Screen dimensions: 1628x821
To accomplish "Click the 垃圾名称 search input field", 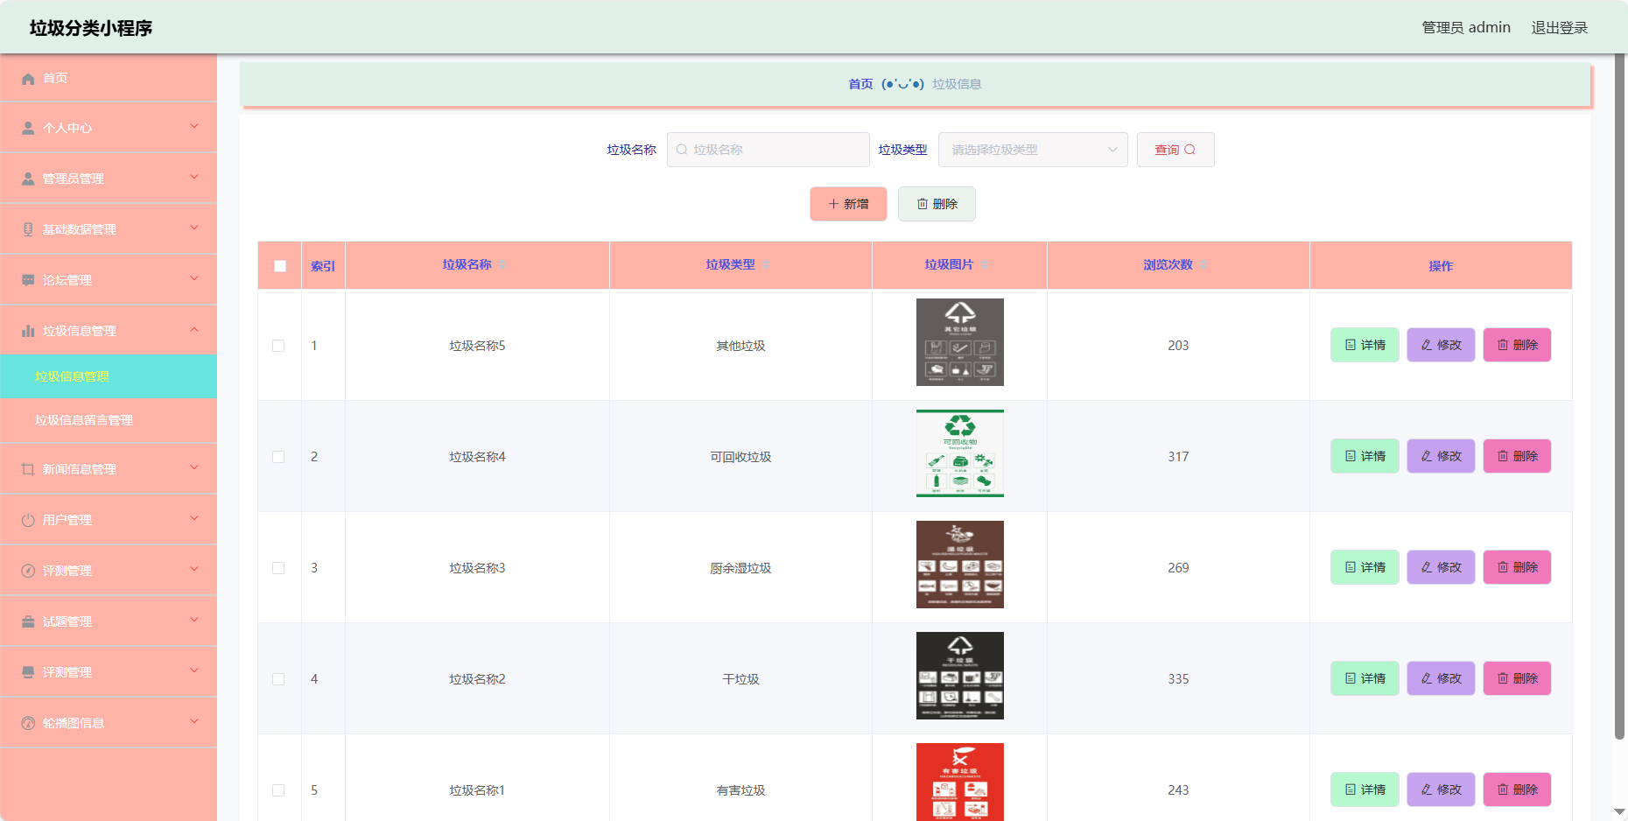I will pyautogui.click(x=768, y=150).
